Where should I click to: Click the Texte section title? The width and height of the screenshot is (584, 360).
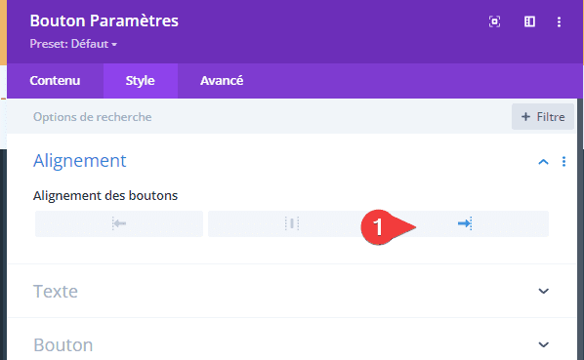[x=56, y=291]
